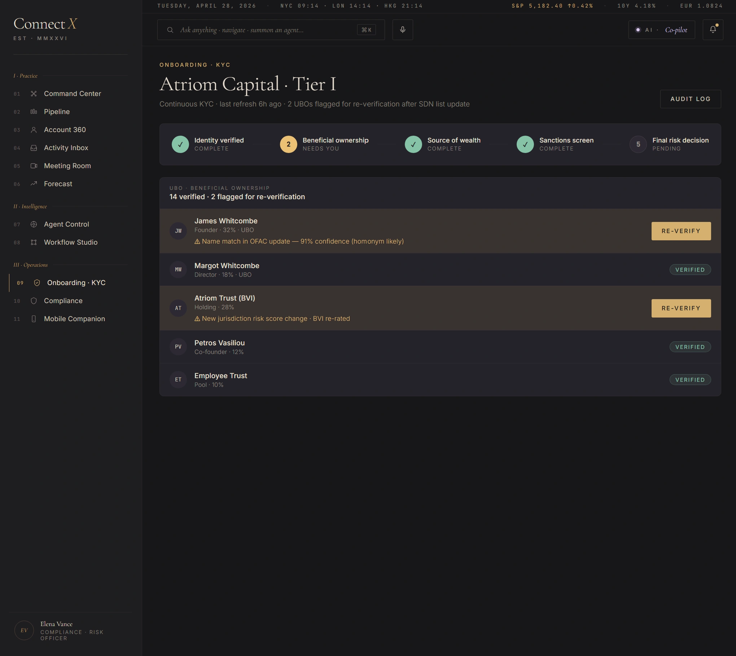Open the Audit Log

click(x=690, y=99)
